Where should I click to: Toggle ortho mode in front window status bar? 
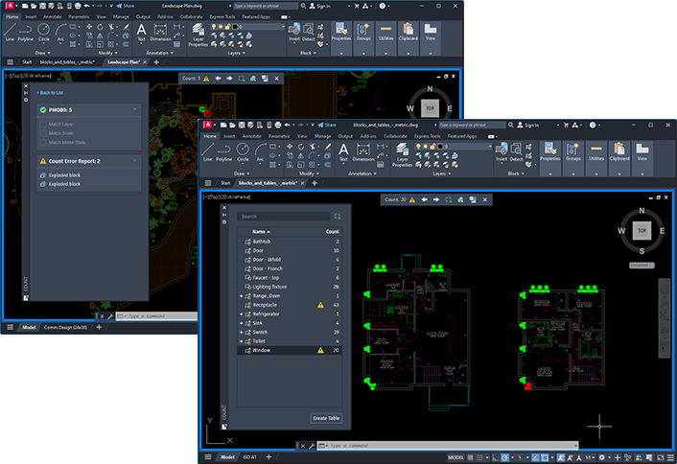tap(495, 457)
